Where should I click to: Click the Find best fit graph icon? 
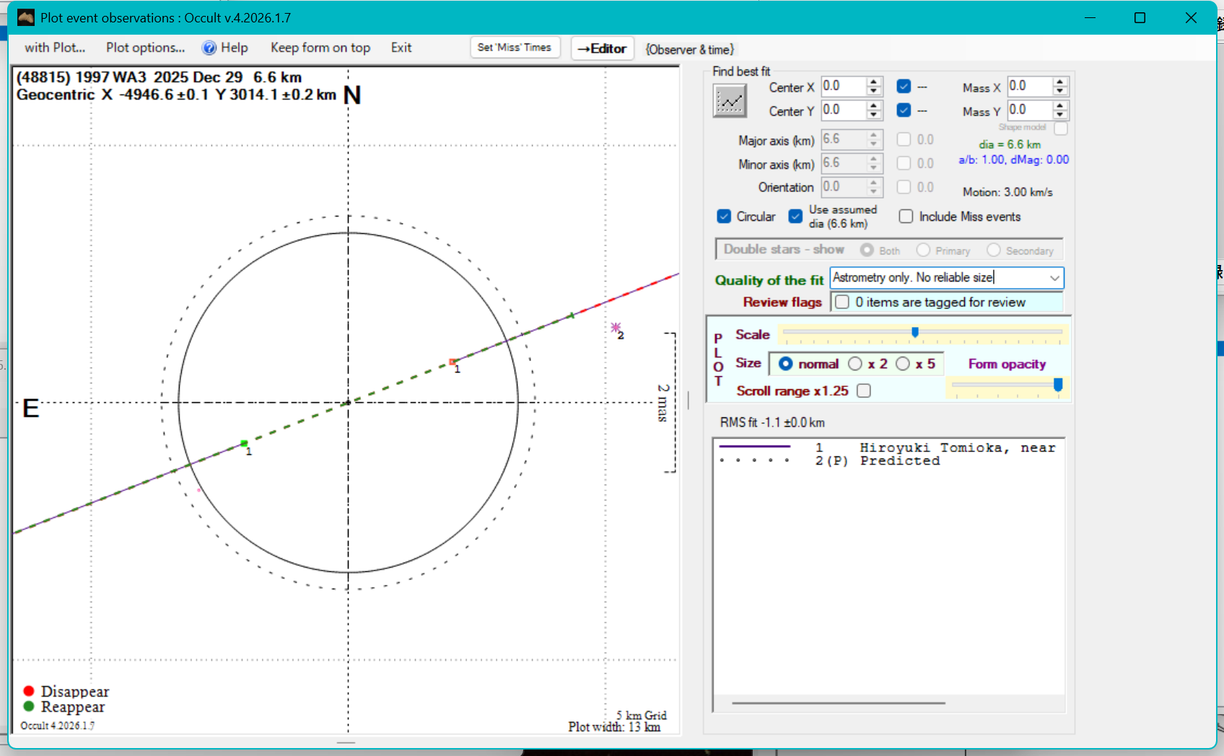point(730,101)
